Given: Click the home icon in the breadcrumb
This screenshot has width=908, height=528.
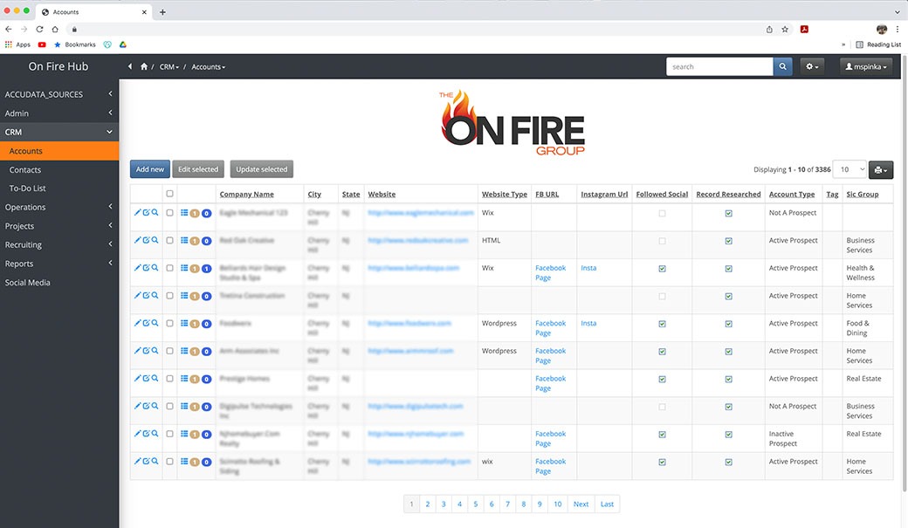Looking at the screenshot, I should pos(144,67).
